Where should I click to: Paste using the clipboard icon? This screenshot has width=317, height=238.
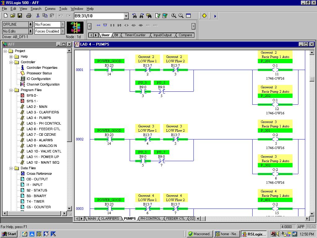(52, 15)
